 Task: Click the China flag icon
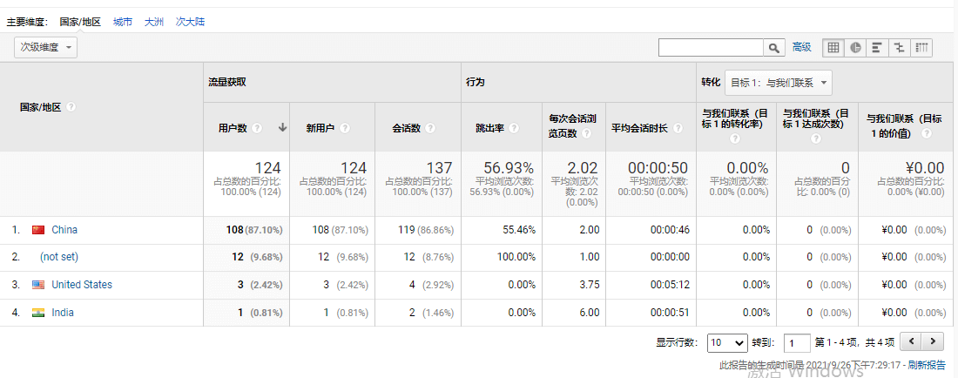38,230
